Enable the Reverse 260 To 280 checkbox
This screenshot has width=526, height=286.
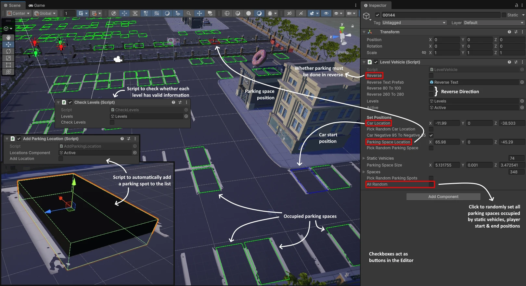(x=431, y=94)
